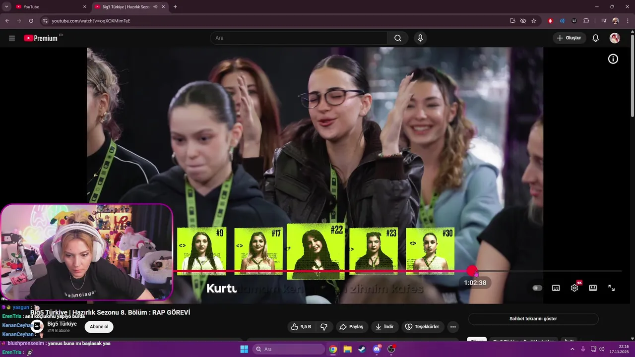Click the crossed-eye icon in address bar
This screenshot has height=357, width=635.
point(523,21)
